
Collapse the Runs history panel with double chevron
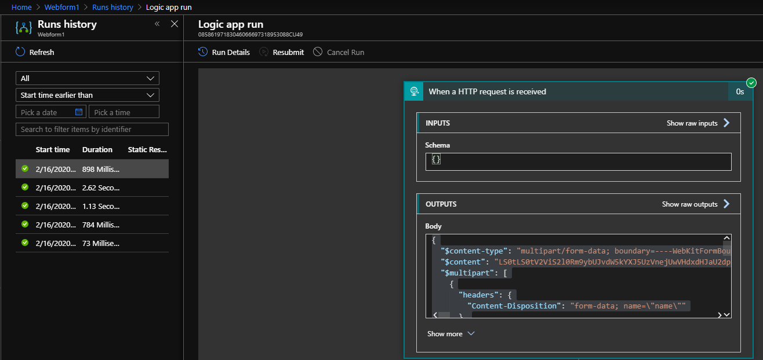[x=157, y=24]
